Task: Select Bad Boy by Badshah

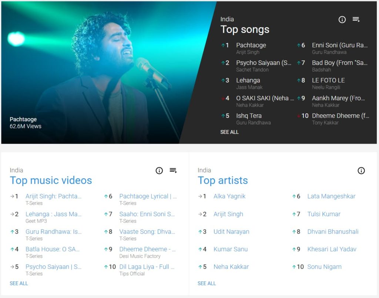Action: (x=340, y=63)
